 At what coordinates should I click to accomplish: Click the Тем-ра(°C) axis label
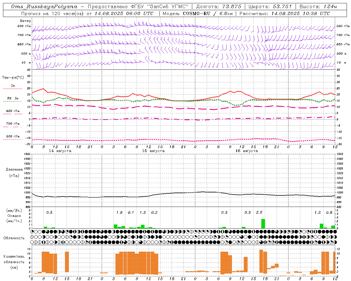13,78
